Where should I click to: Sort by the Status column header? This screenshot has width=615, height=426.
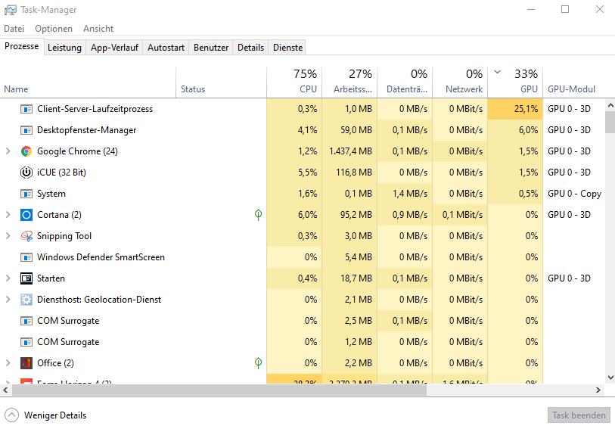tap(221, 82)
